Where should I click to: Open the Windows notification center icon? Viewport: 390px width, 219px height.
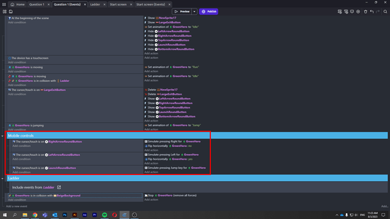(383, 215)
